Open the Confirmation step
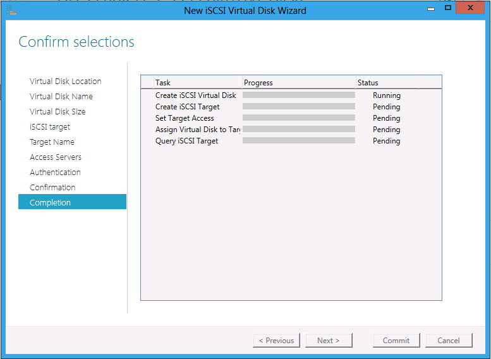The height and width of the screenshot is (359, 491). pyautogui.click(x=52, y=187)
